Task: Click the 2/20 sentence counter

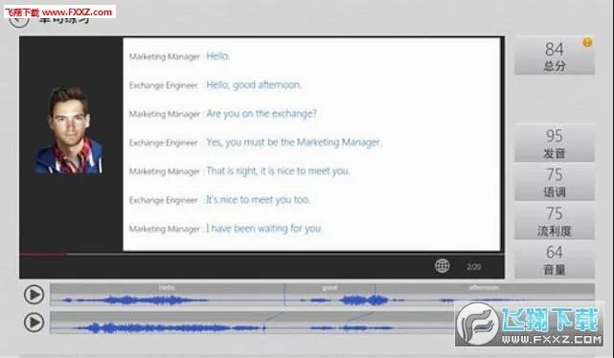Action: click(x=474, y=267)
